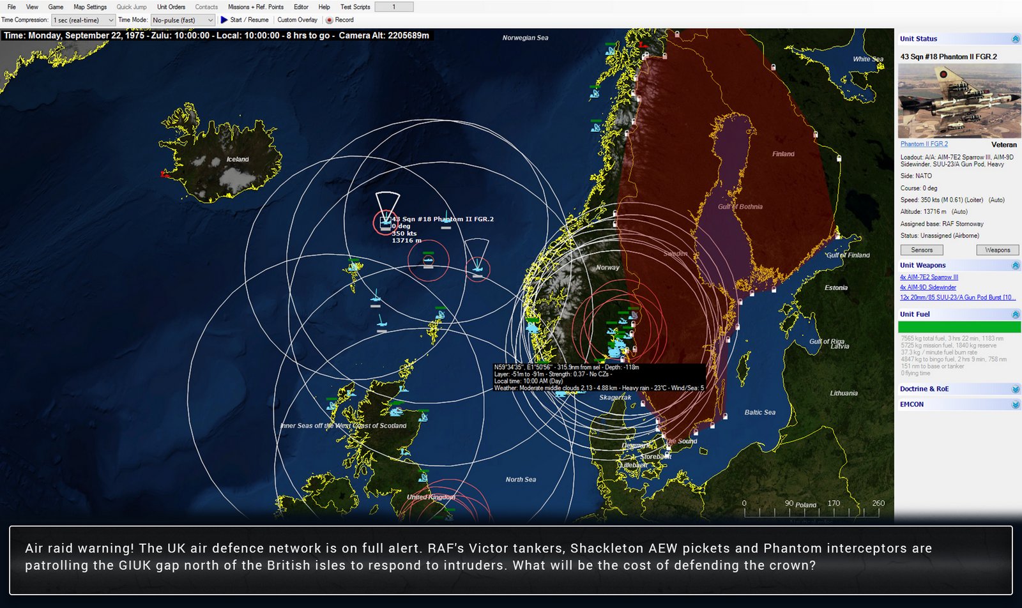Open the Time Compression dropdown
1022x608 pixels.
pyautogui.click(x=83, y=20)
